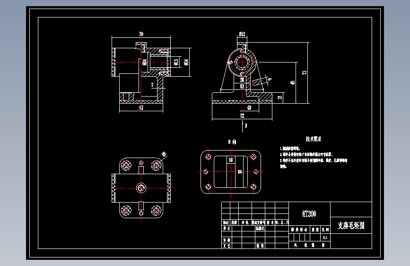The height and width of the screenshot is (266, 410).
Task: Click the "N" view direction arrow label
Action: pos(246,126)
